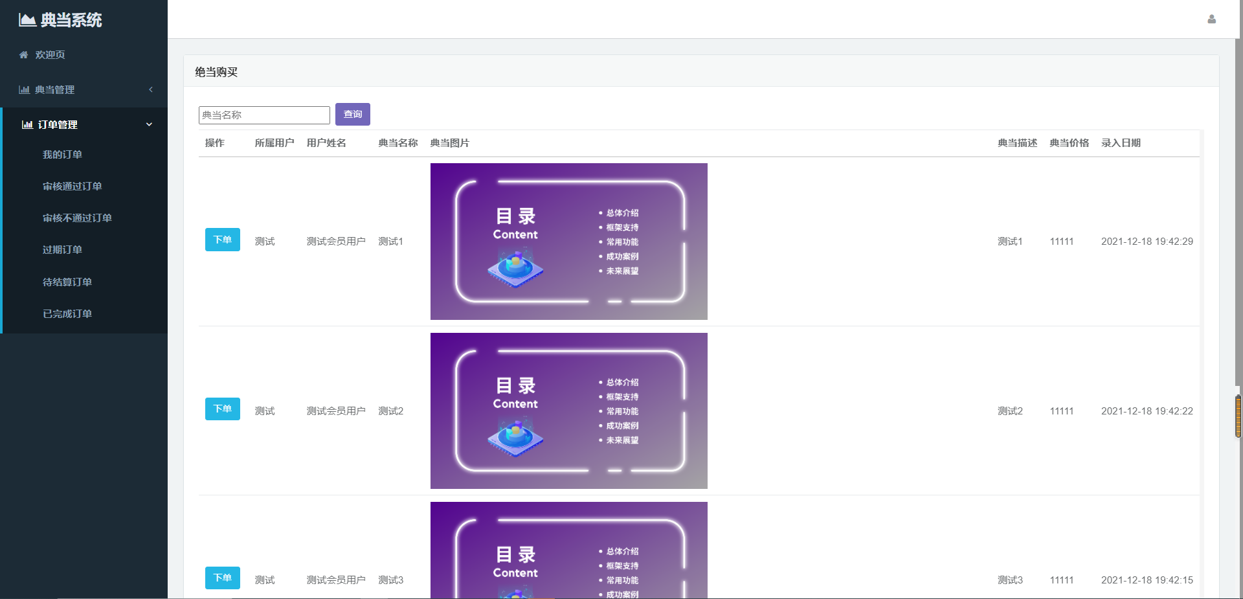Screen dimensions: 1243x599
Task: Click 测试会员用户 in the 测试1 row
Action: point(336,242)
